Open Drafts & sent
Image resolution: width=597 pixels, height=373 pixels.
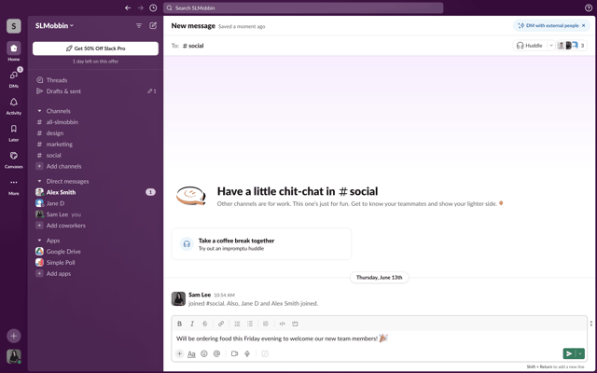click(95, 91)
